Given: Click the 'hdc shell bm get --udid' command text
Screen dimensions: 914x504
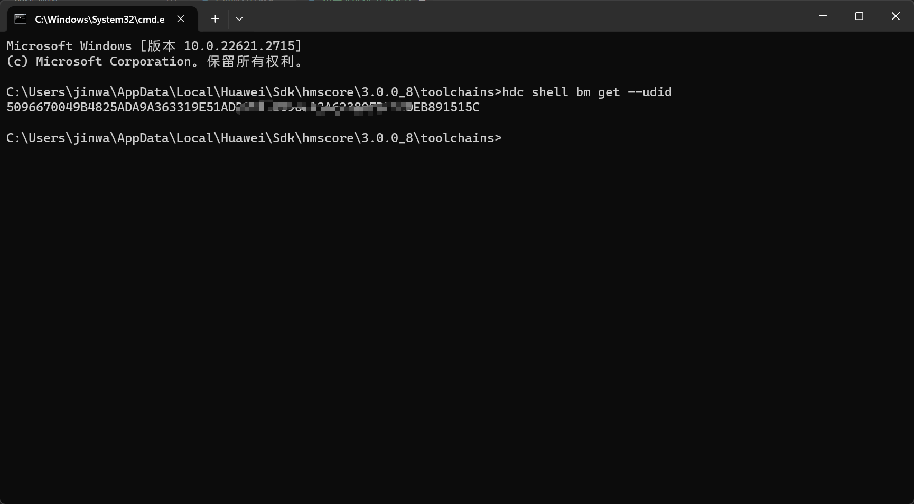Looking at the screenshot, I should [587, 92].
